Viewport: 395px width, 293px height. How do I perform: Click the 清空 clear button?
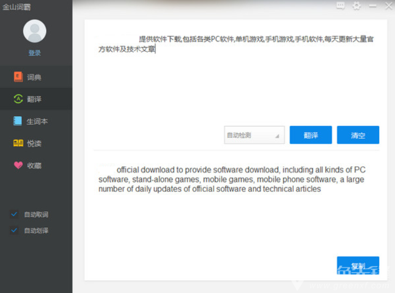pyautogui.click(x=358, y=135)
